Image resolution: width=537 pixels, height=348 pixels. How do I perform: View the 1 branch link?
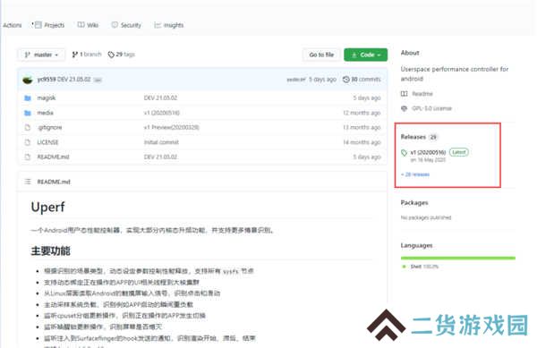coord(87,55)
